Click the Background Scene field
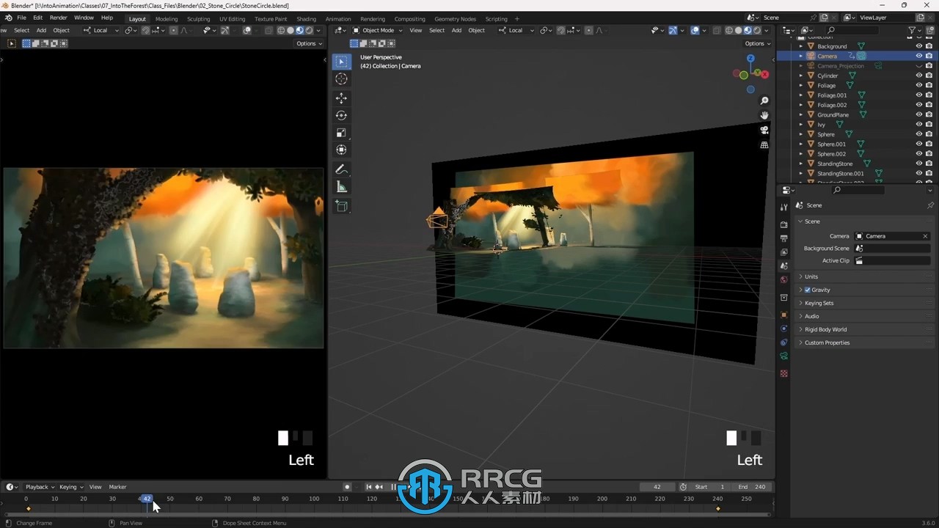Viewport: 939px width, 528px height. [x=893, y=249]
